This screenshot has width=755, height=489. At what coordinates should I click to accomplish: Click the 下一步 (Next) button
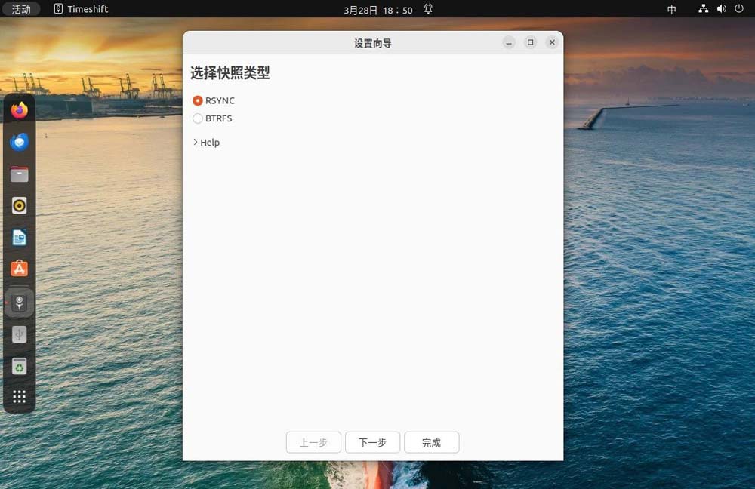[x=372, y=443]
